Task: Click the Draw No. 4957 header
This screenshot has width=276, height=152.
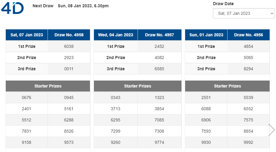Action: [159, 35]
